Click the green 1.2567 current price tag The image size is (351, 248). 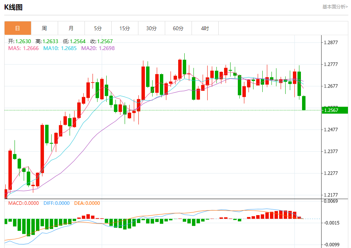pos(335,110)
